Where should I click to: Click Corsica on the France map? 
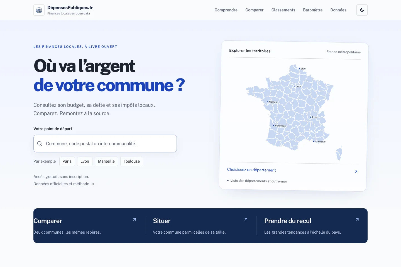tap(339, 153)
